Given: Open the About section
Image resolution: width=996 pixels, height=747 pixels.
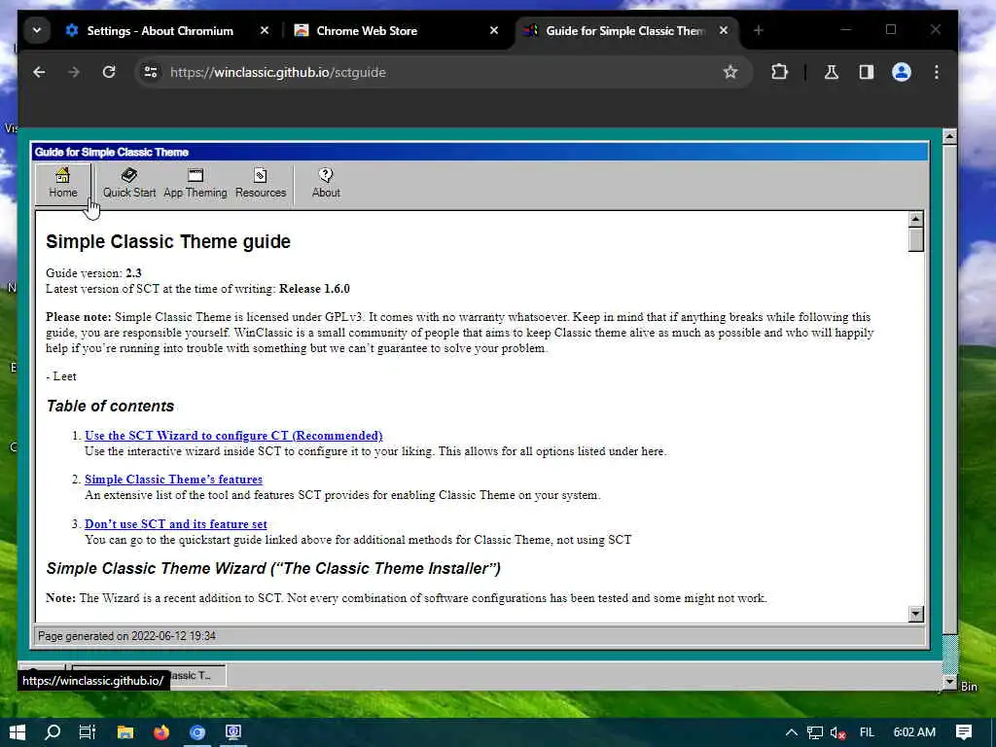Looking at the screenshot, I should pyautogui.click(x=326, y=184).
